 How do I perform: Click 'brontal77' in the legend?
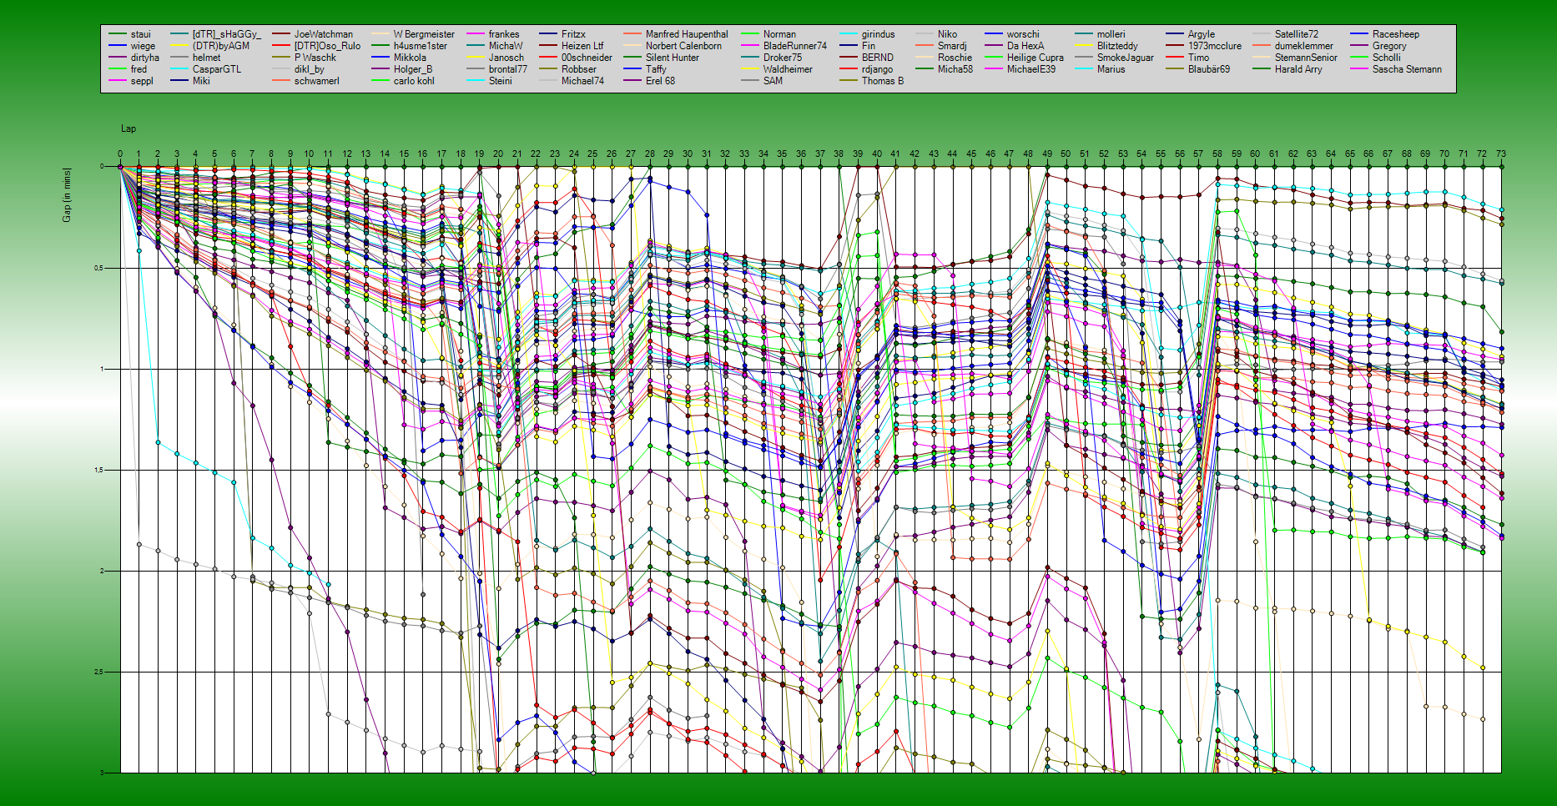pos(497,69)
